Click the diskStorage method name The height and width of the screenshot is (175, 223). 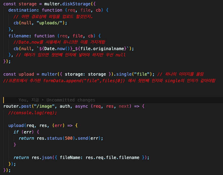coord(76,4)
